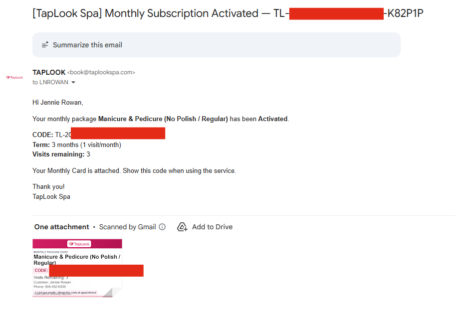Click the Google Drive save icon

tap(182, 227)
